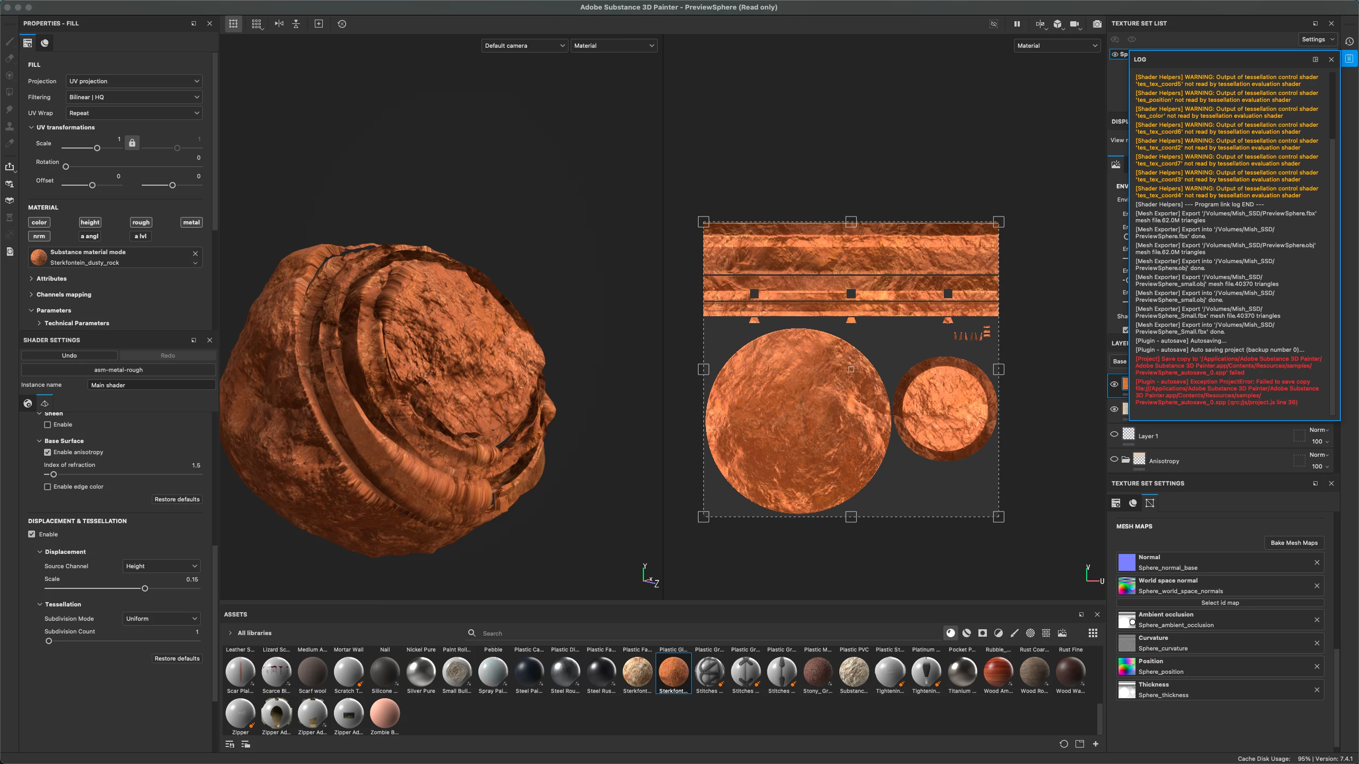The image size is (1359, 764).
Task: Open the Projection dropdown
Action: tap(134, 81)
